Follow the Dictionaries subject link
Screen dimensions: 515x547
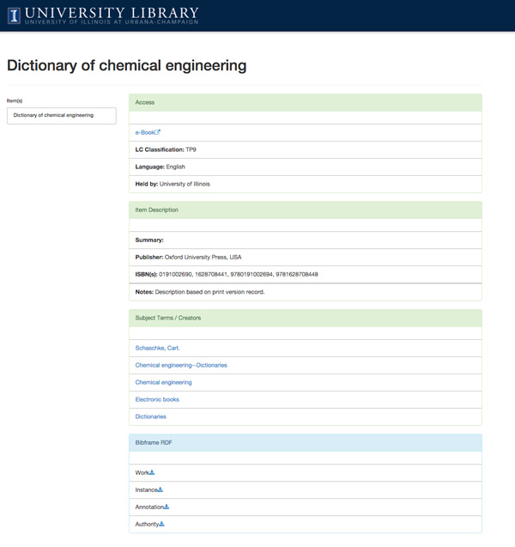150,416
